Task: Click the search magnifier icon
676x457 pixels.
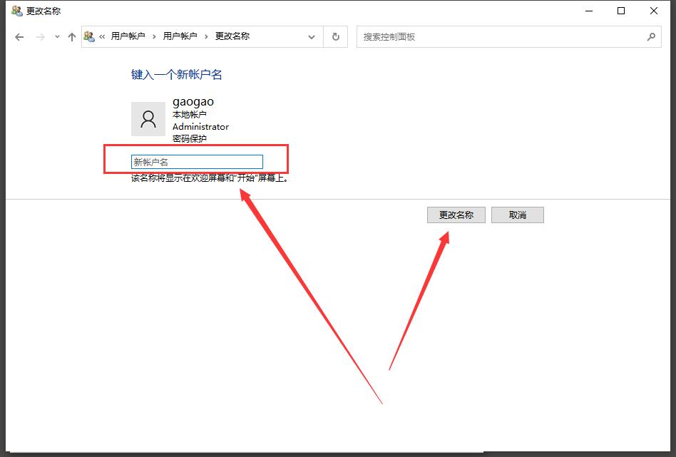Action: point(650,36)
